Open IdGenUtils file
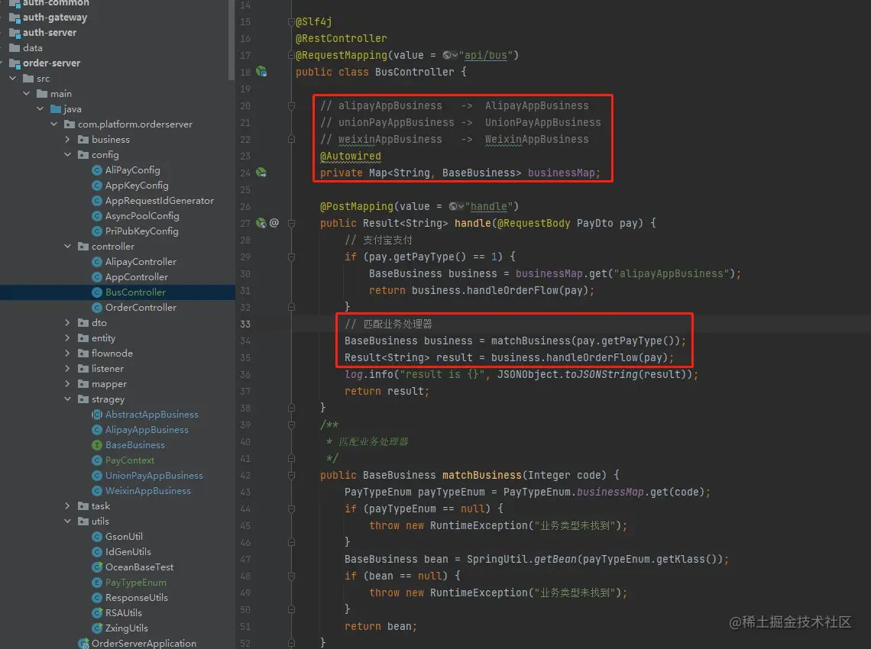The height and width of the screenshot is (649, 871). [x=128, y=552]
